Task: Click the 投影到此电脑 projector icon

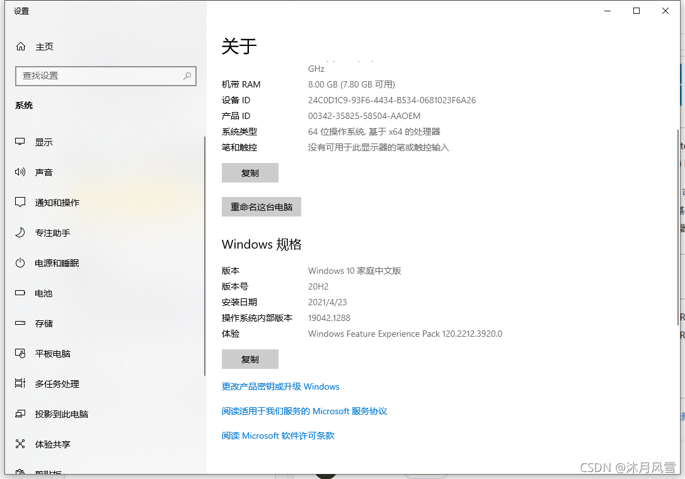Action: (x=20, y=414)
